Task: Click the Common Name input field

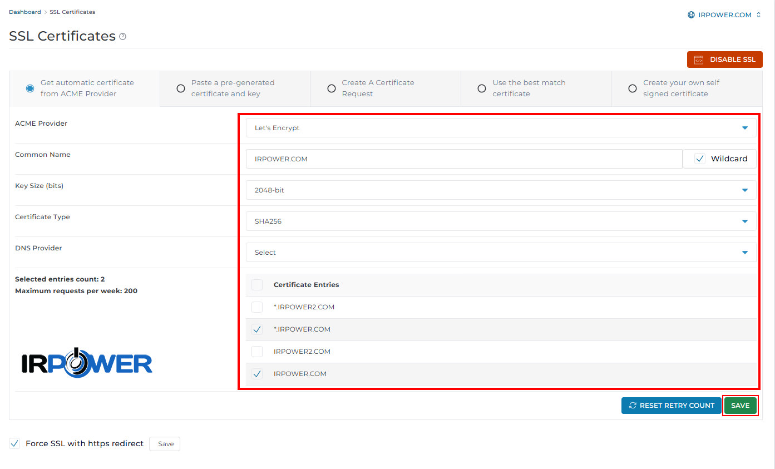Action: (x=465, y=159)
